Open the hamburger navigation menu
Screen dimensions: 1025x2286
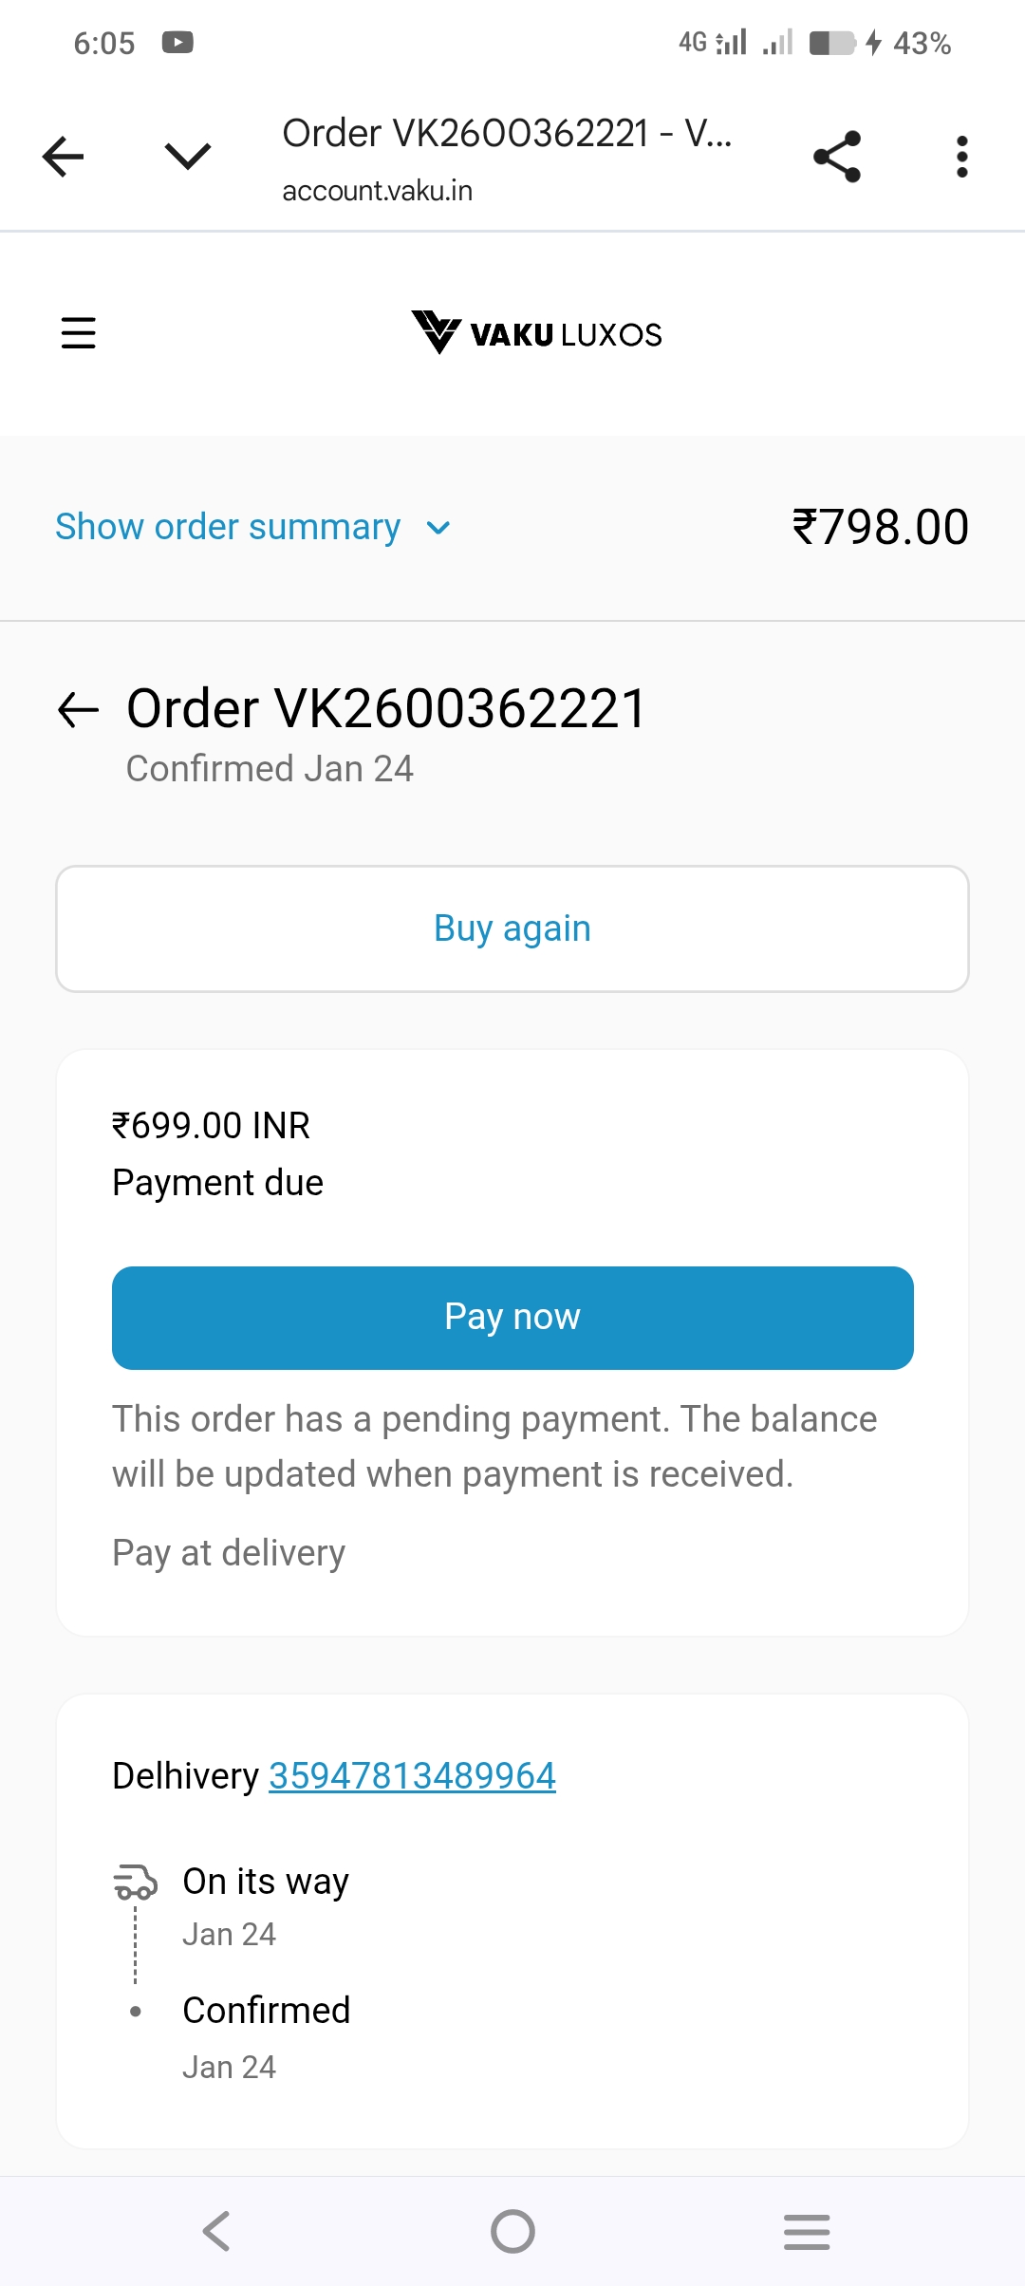78,333
